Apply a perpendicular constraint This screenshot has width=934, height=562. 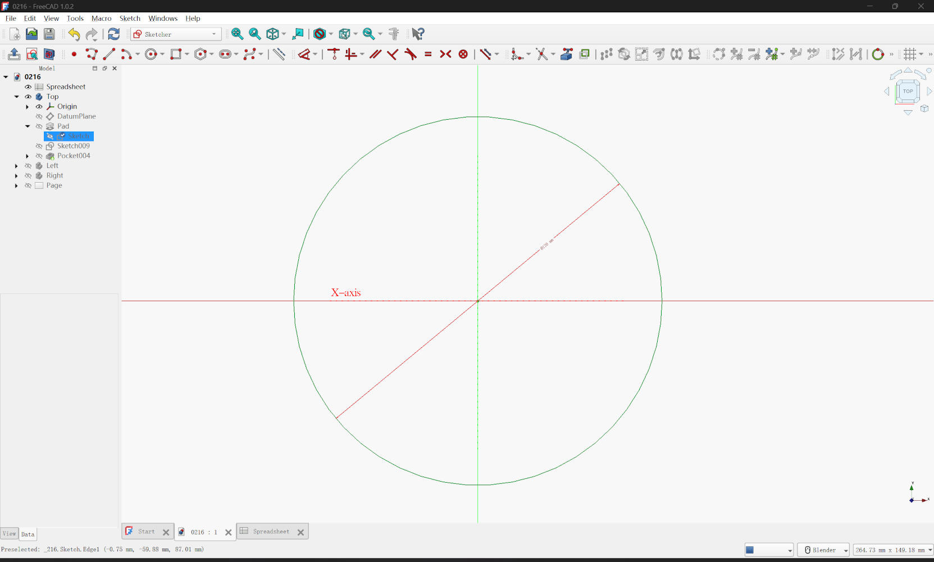[x=393, y=55]
